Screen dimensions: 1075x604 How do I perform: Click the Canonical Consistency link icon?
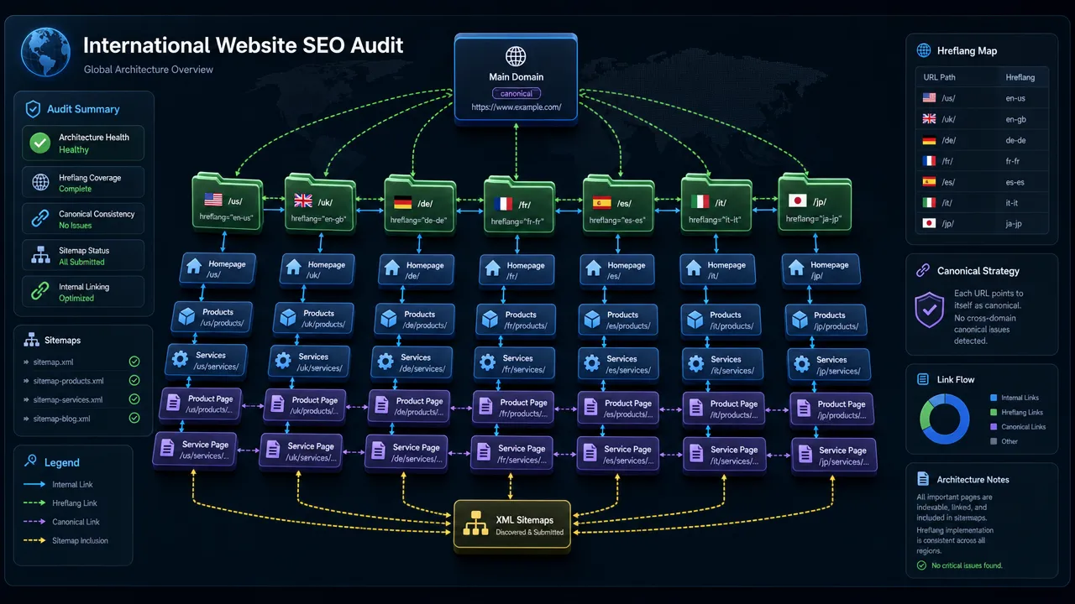[40, 219]
